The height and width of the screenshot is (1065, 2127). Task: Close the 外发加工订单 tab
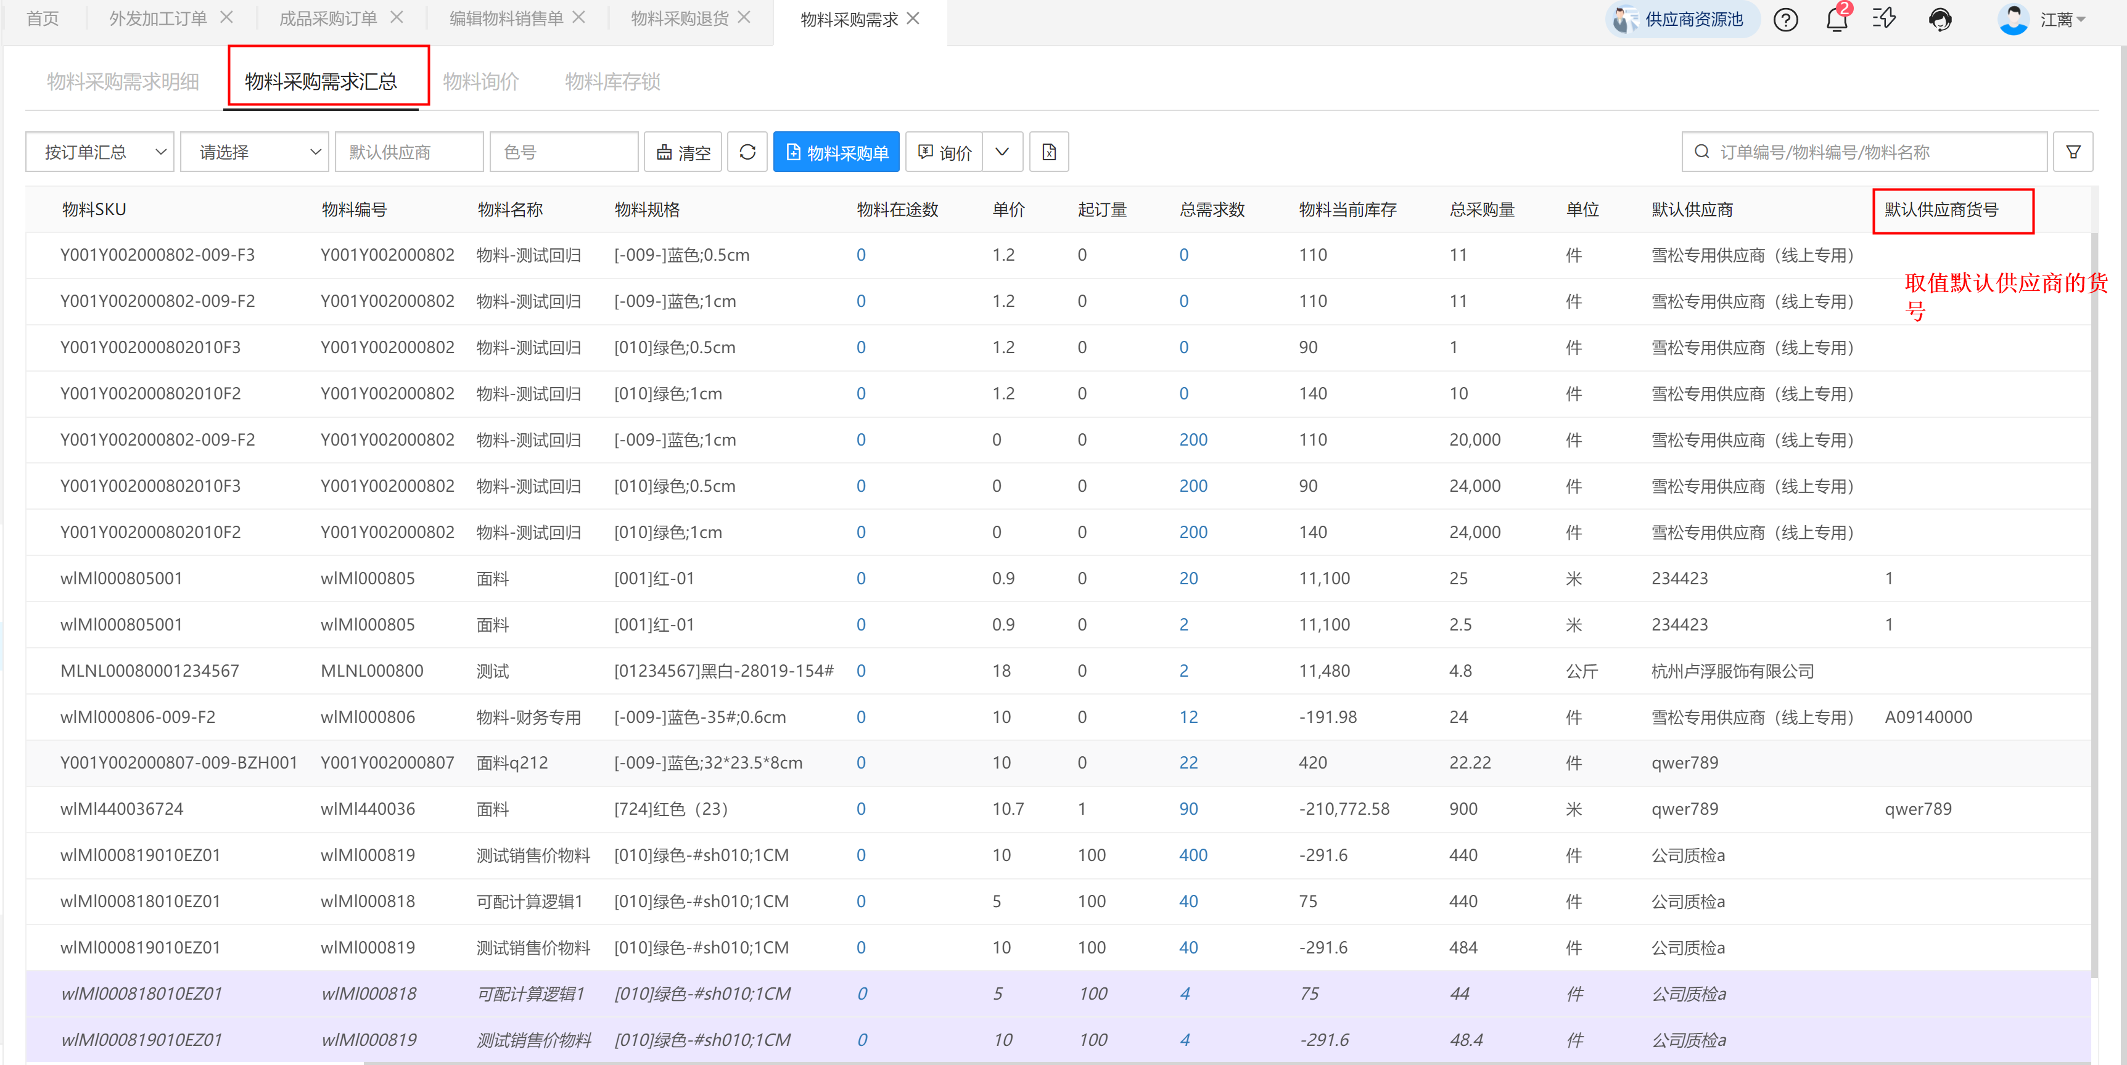click(x=226, y=17)
